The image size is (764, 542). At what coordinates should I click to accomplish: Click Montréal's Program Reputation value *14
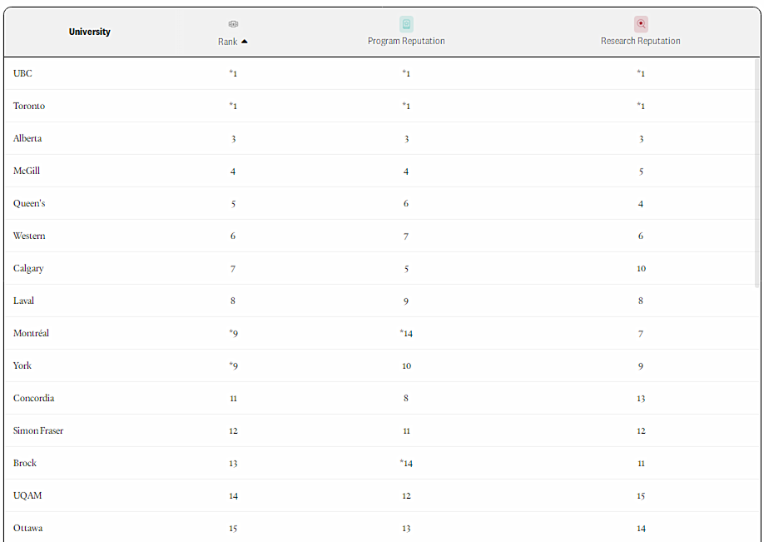tap(406, 333)
